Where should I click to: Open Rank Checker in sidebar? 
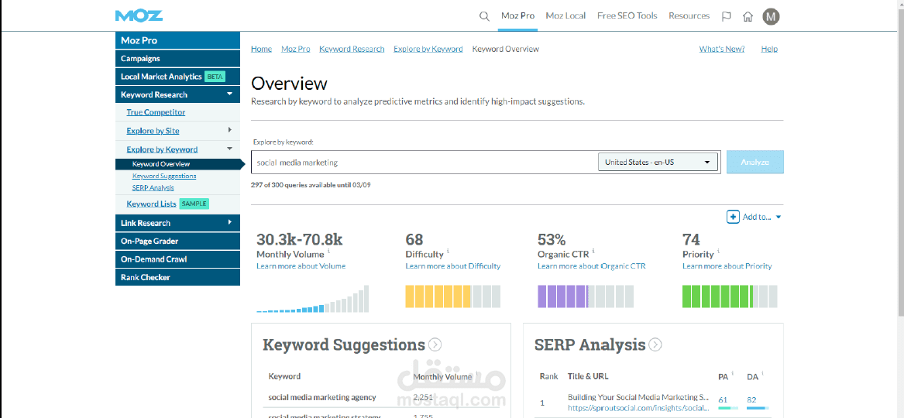pos(177,277)
